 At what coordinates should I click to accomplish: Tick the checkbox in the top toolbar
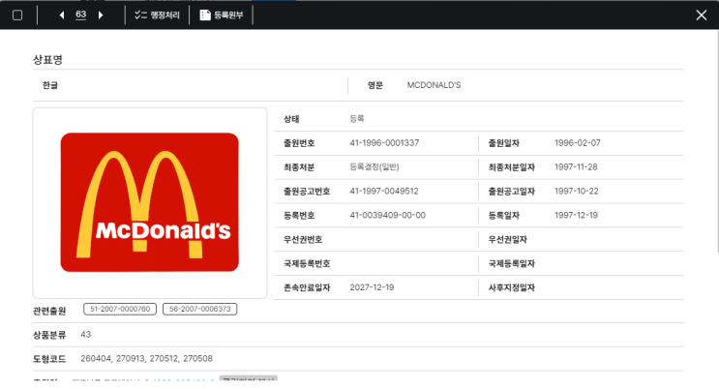[x=17, y=15]
